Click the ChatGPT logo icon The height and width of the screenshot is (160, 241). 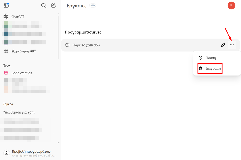click(6, 17)
